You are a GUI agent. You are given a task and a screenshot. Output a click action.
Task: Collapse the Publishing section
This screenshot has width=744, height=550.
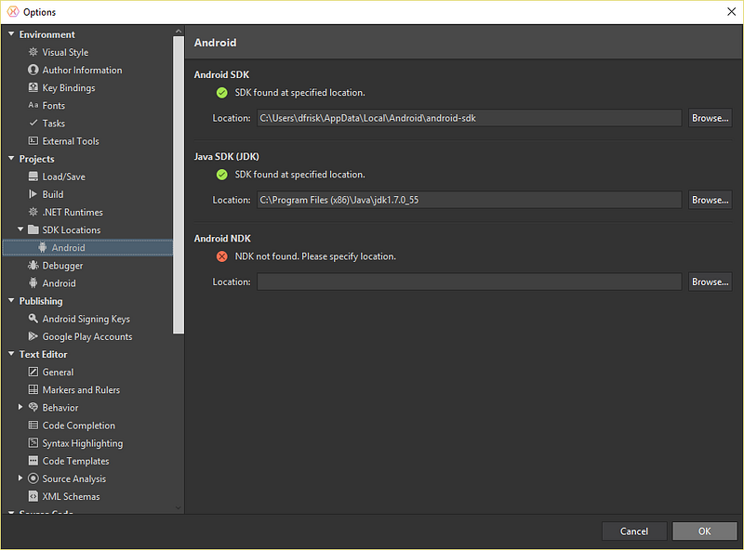[x=11, y=301]
